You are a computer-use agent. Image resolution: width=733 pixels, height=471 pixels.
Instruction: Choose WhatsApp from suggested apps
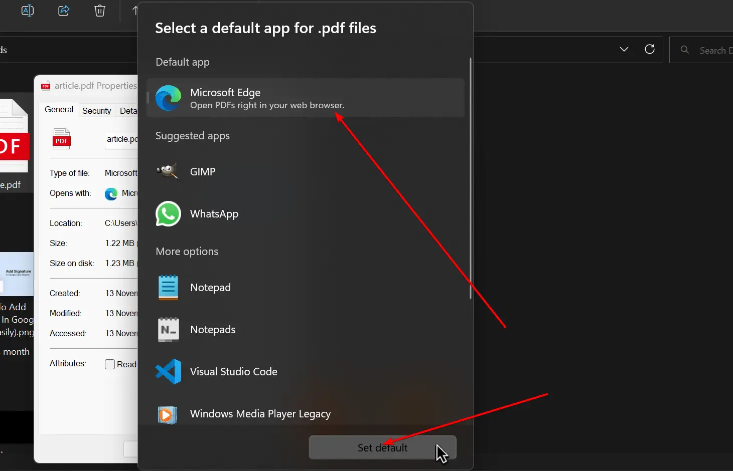306,214
